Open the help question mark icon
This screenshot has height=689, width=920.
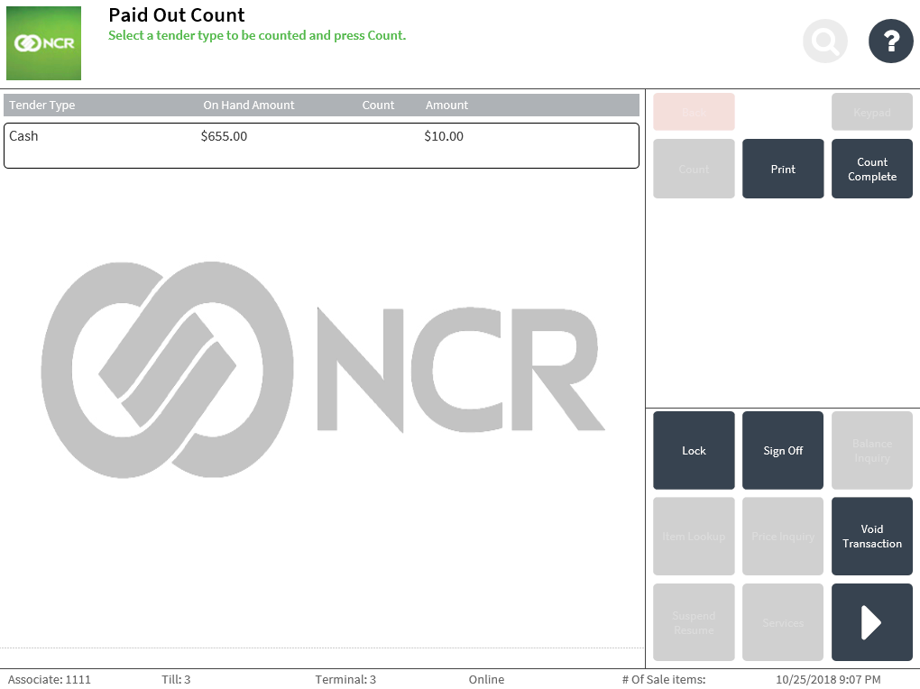click(890, 41)
